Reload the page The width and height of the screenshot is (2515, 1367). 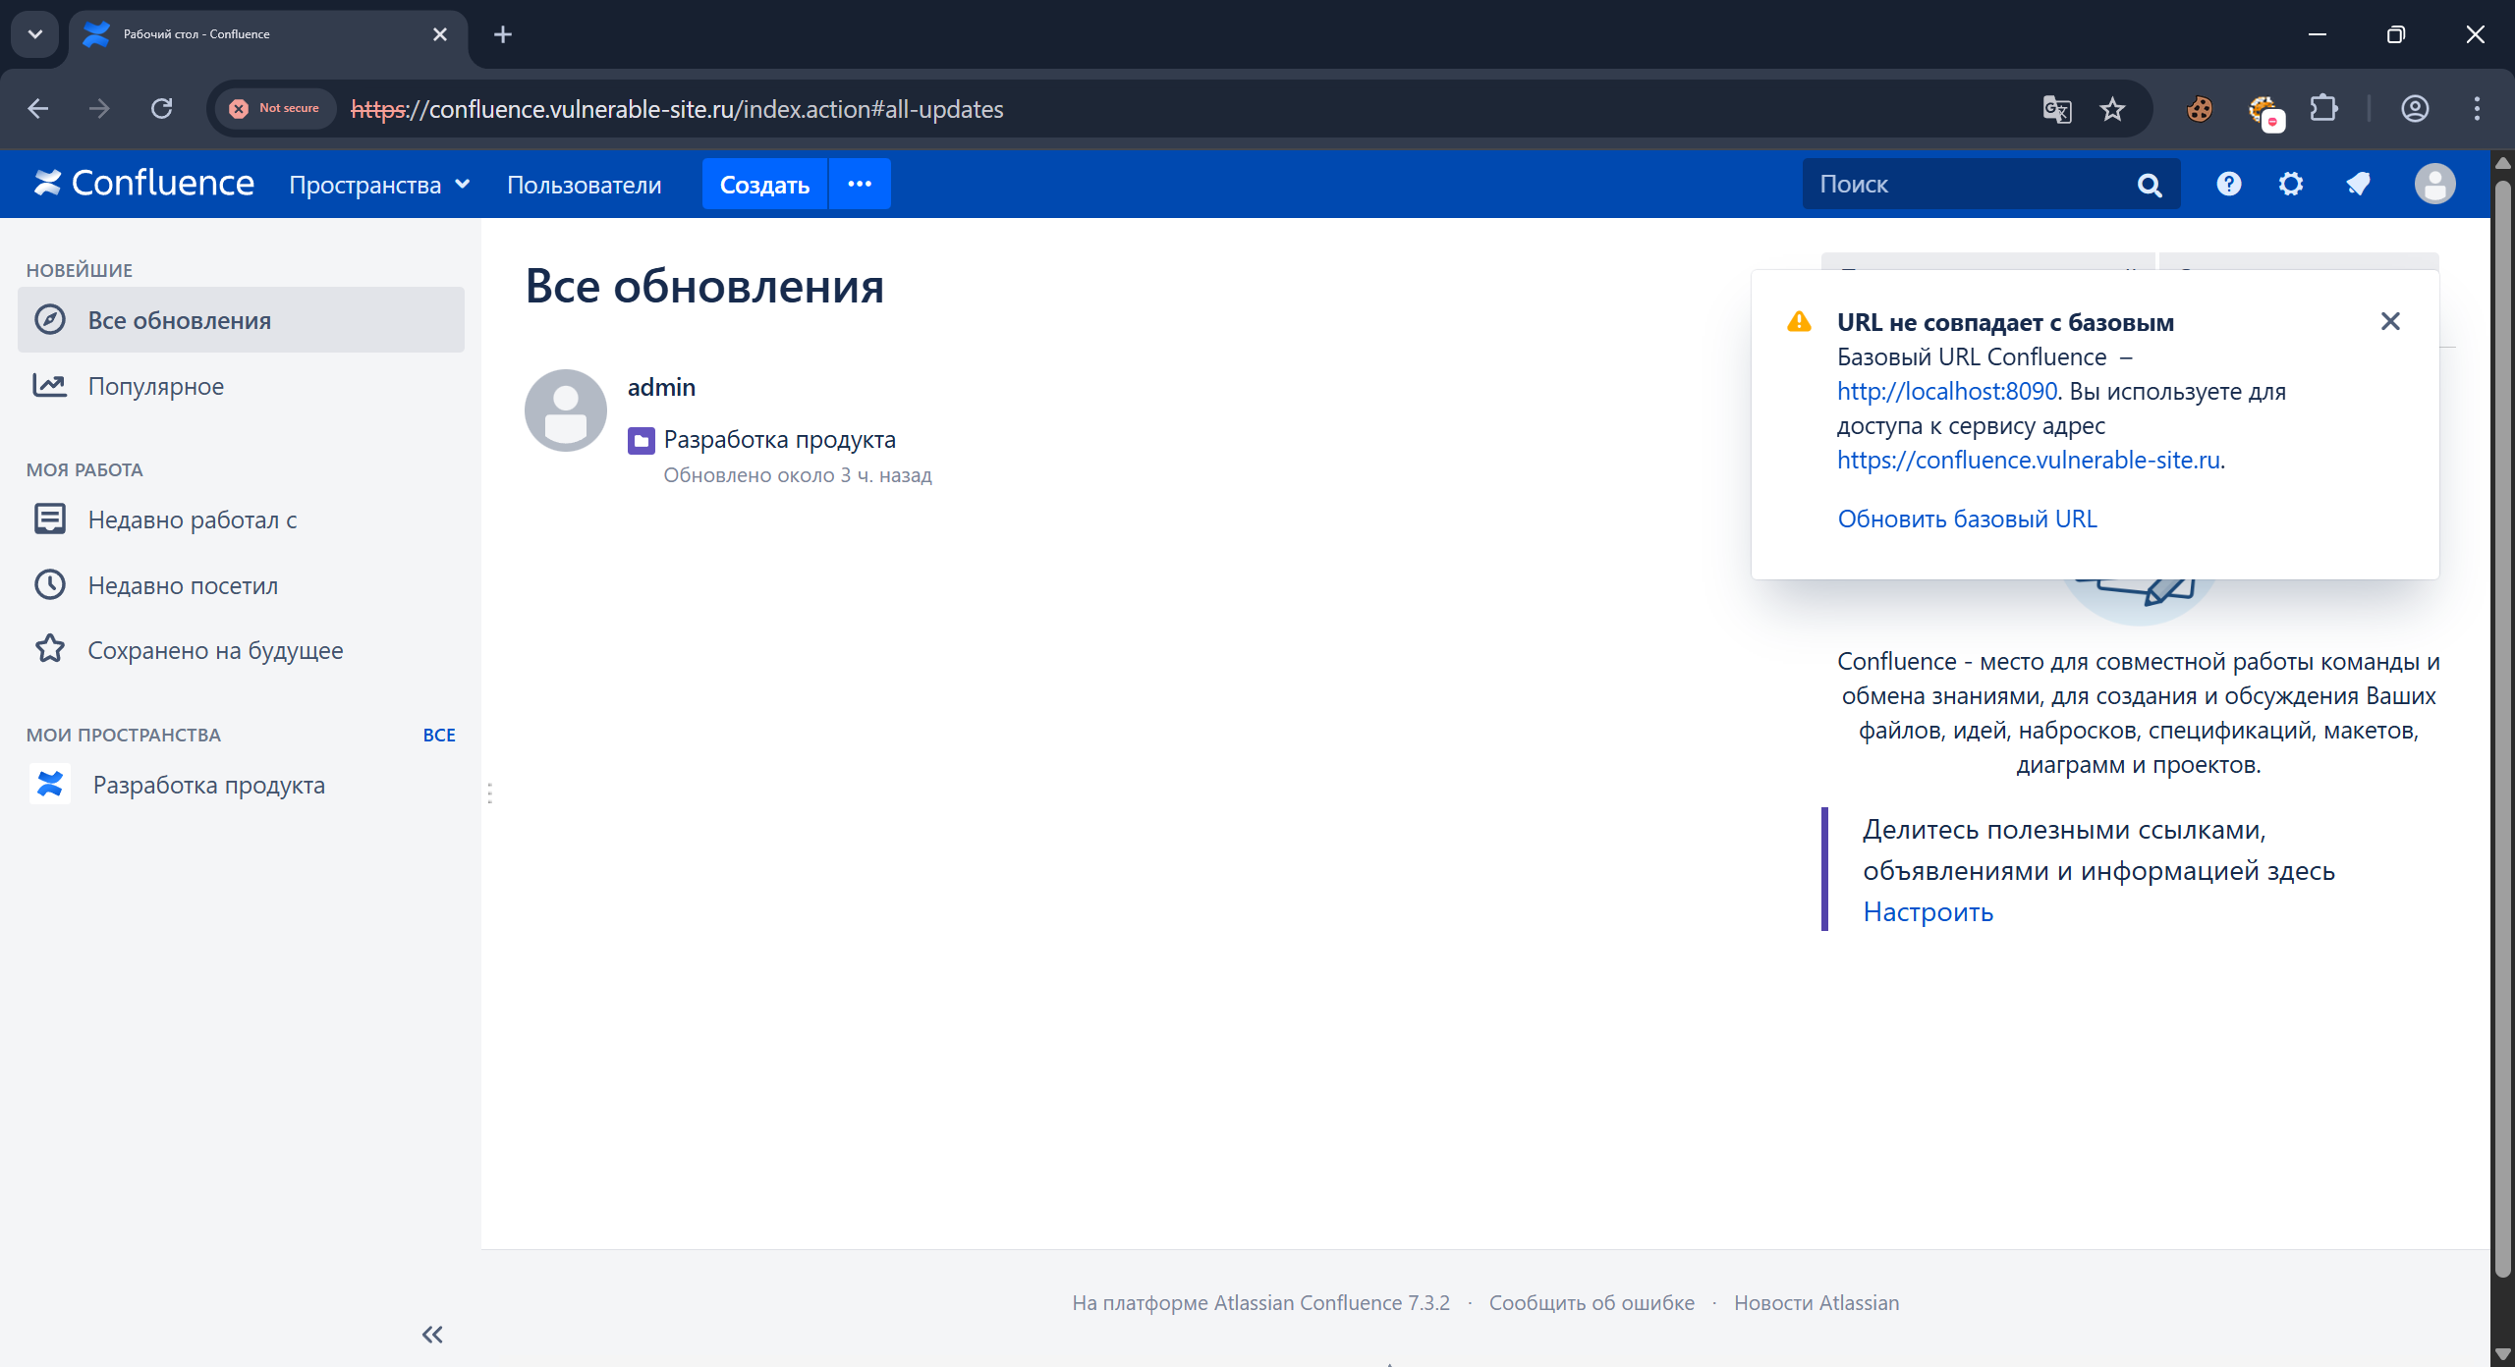coord(162,108)
